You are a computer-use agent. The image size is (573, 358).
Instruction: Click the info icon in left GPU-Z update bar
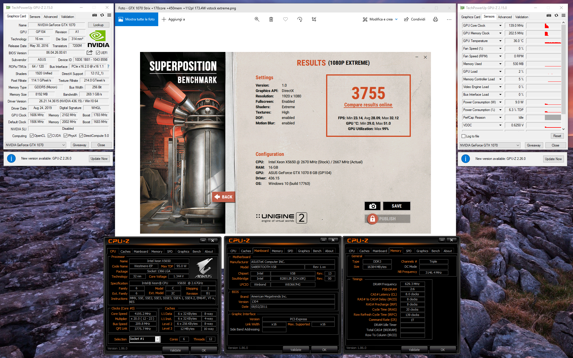coord(11,158)
